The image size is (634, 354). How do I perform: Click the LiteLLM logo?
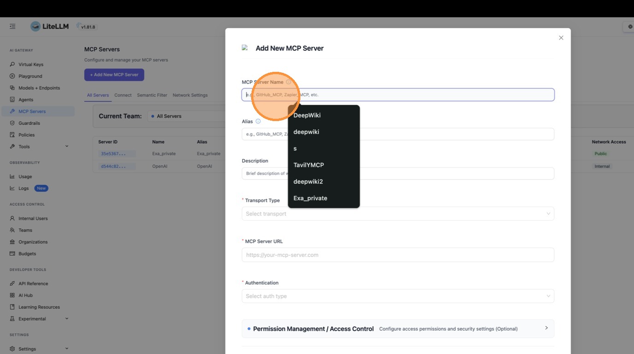pyautogui.click(x=49, y=26)
